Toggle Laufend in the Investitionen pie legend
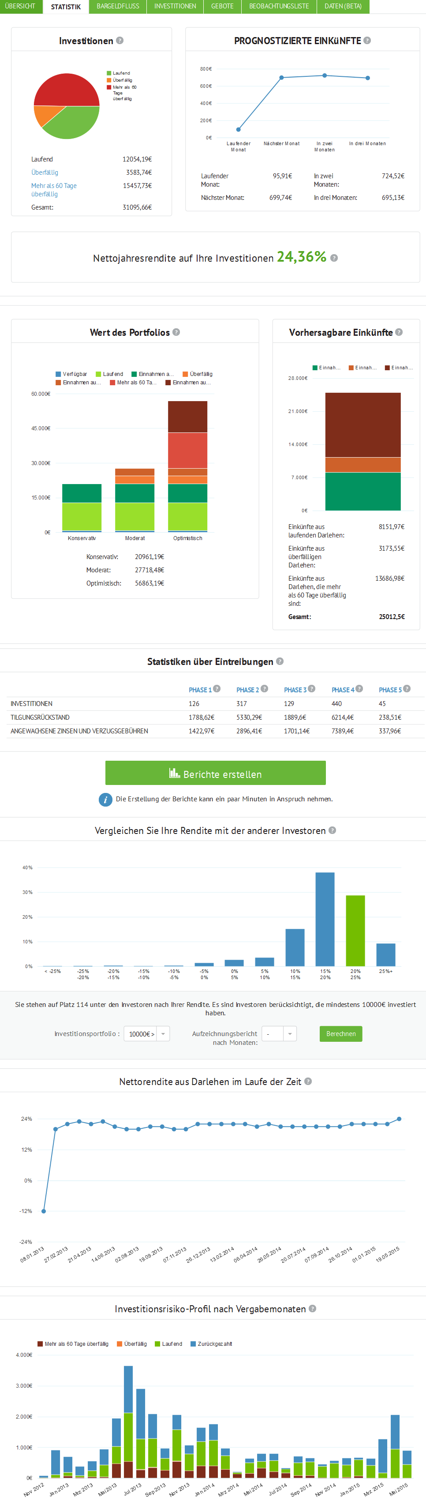Viewport: 426px width, 1502px height. coord(118,73)
